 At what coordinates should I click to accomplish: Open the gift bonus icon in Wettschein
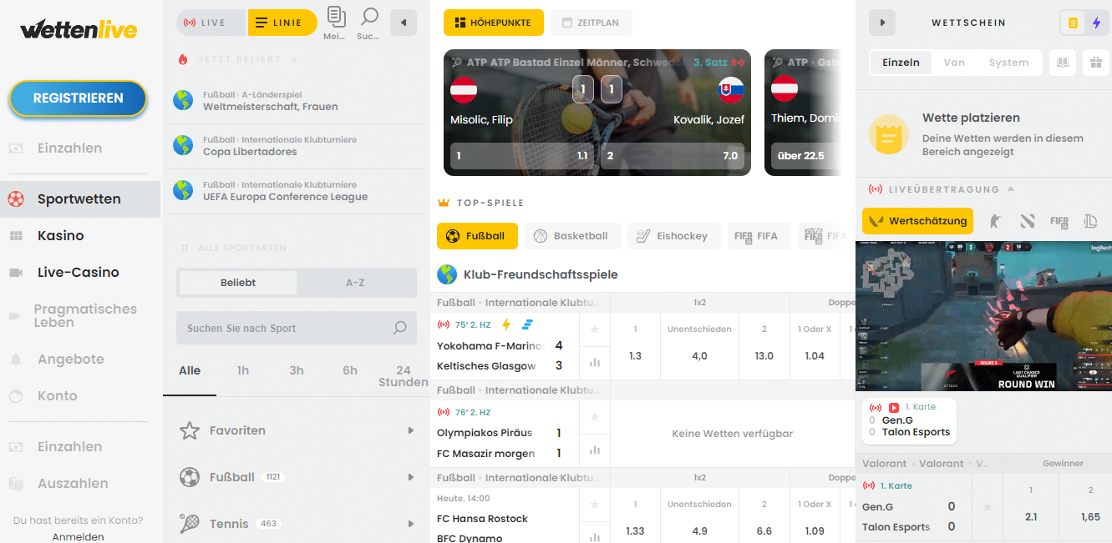click(1095, 63)
